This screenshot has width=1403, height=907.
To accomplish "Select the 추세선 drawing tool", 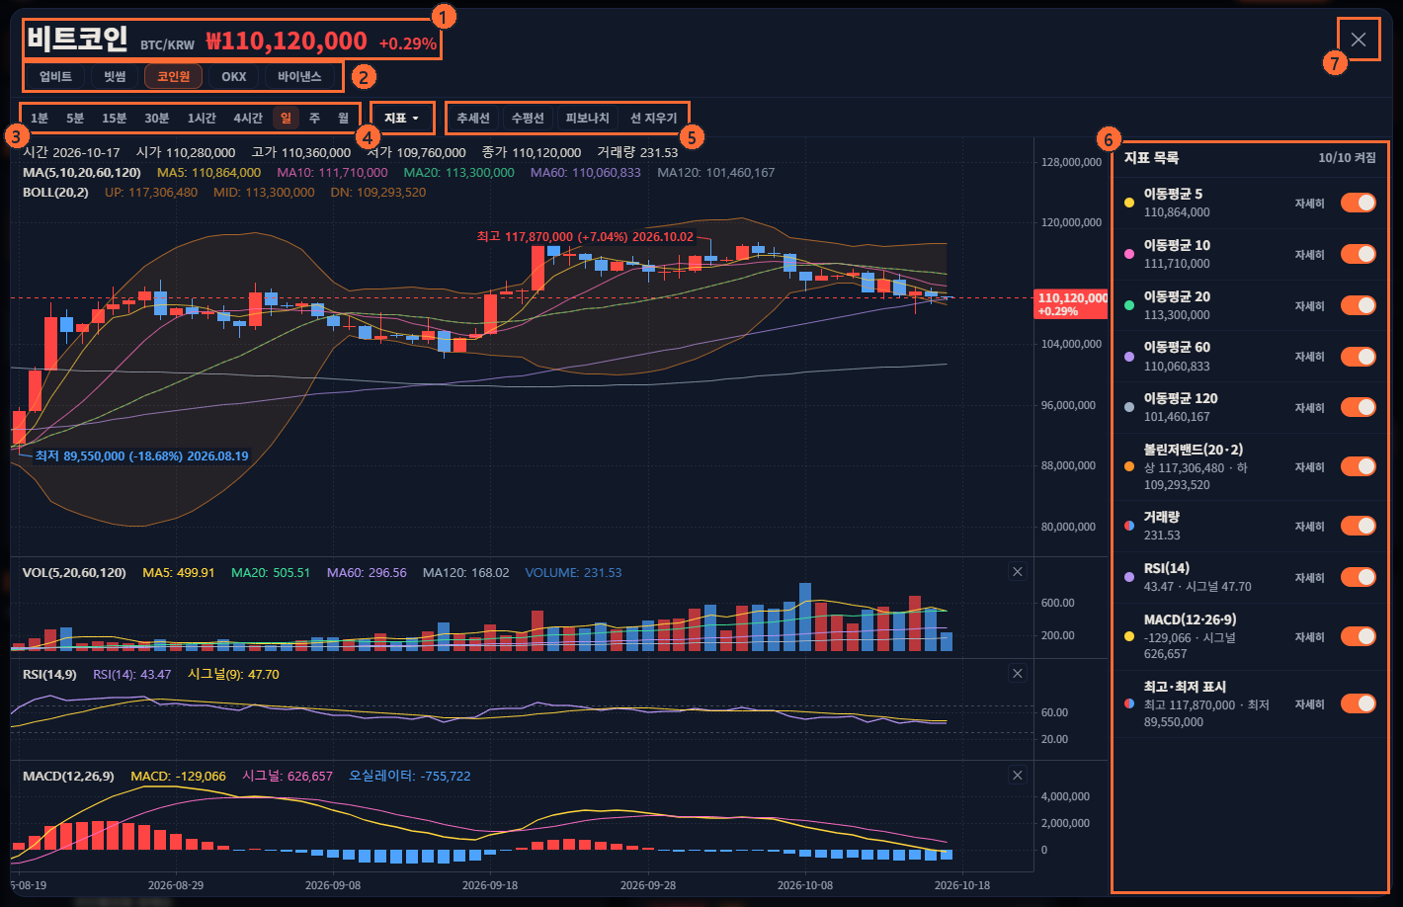I will (473, 118).
